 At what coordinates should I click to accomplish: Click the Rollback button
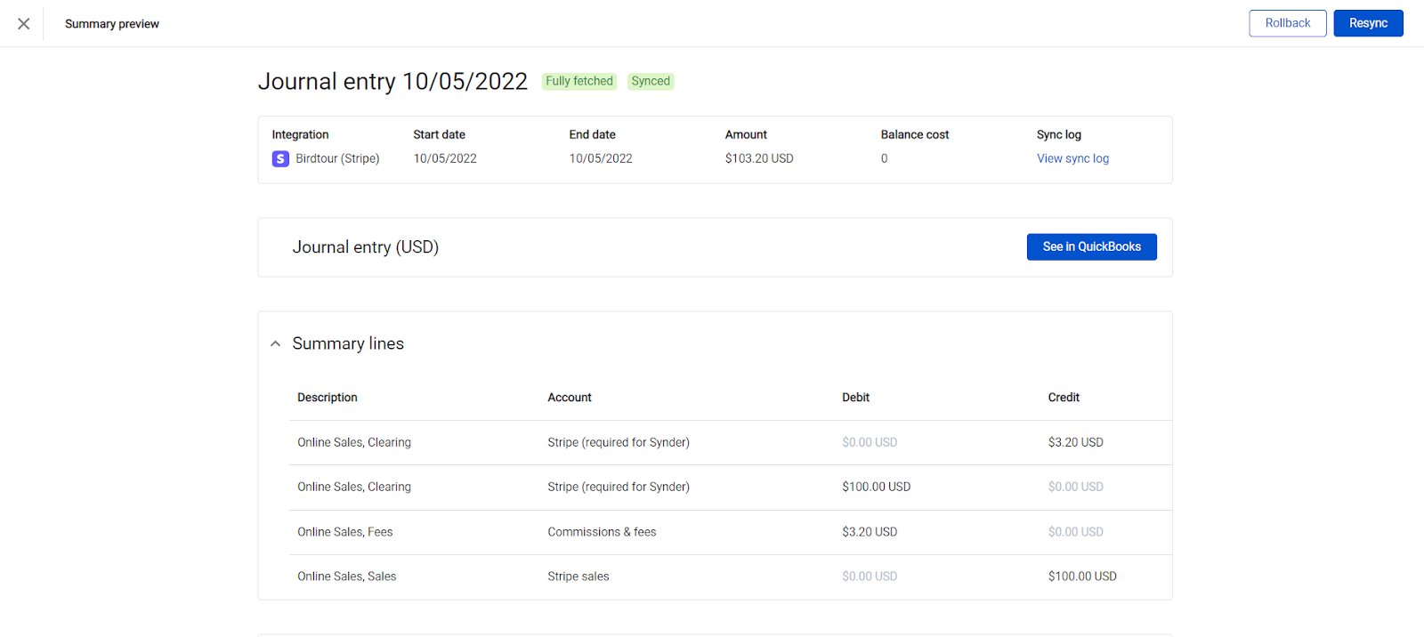pyautogui.click(x=1288, y=23)
